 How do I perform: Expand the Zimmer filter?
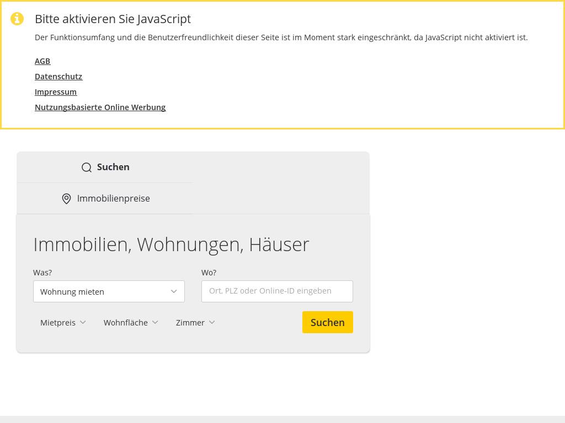click(x=190, y=323)
